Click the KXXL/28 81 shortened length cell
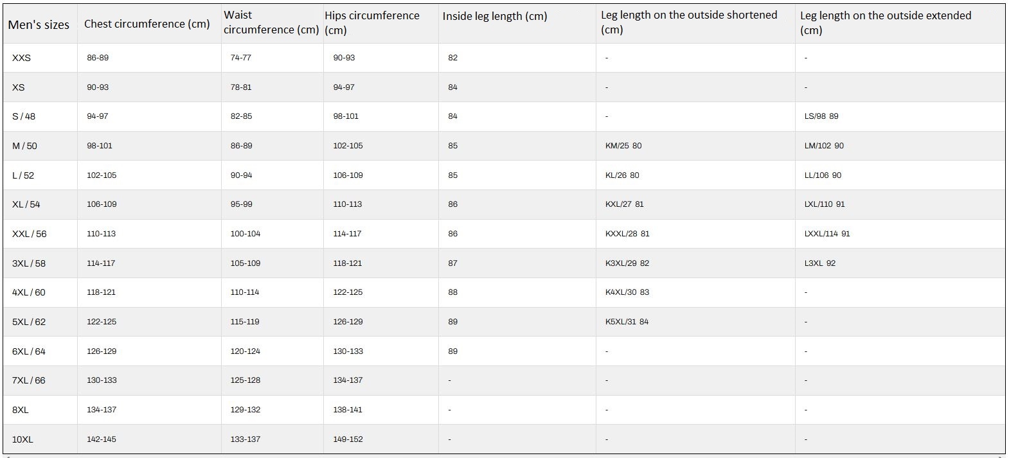Image resolution: width=1009 pixels, height=458 pixels. click(627, 234)
